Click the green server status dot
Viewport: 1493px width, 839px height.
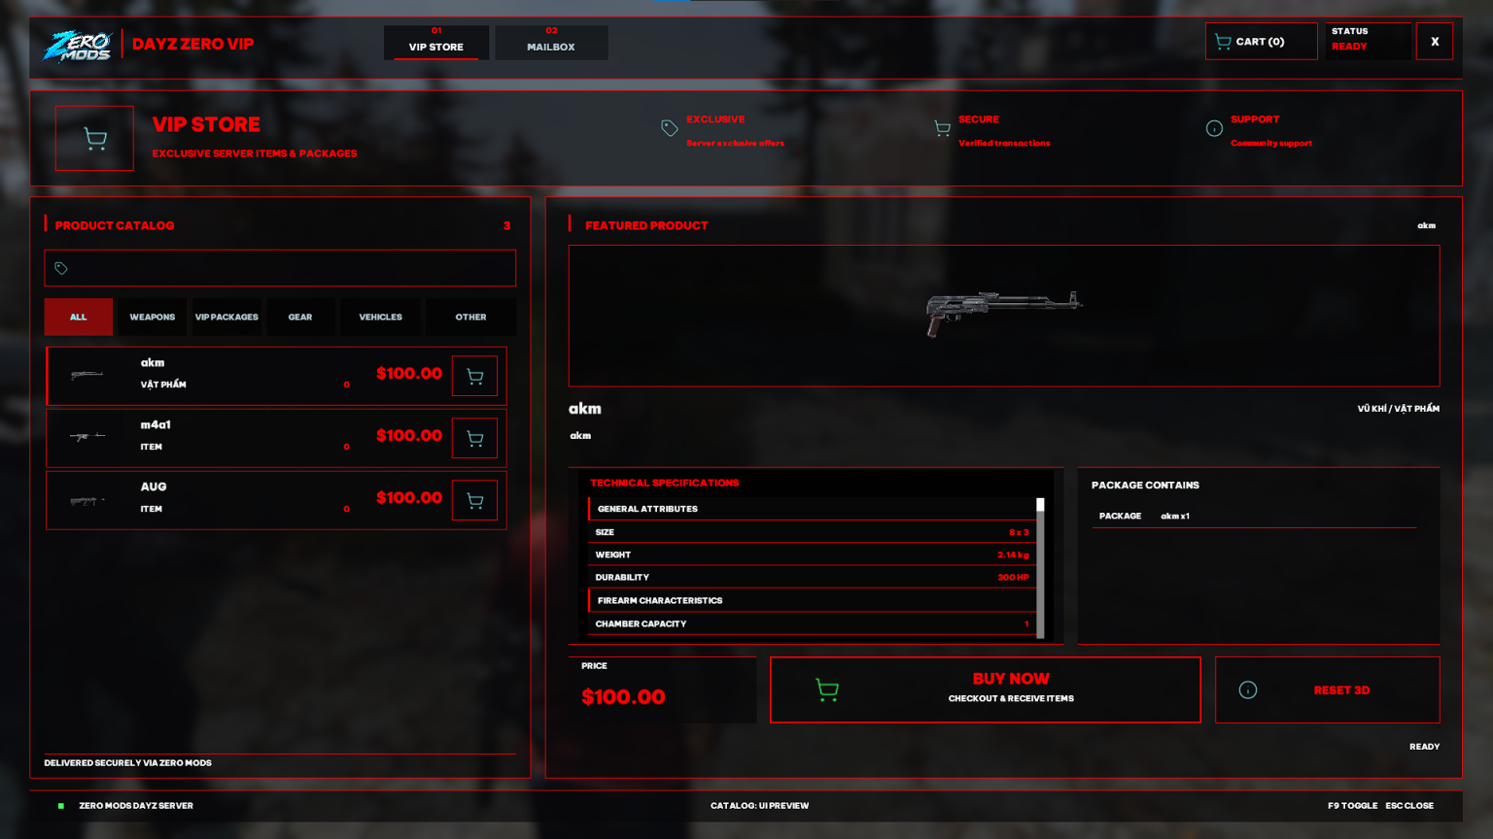(61, 806)
